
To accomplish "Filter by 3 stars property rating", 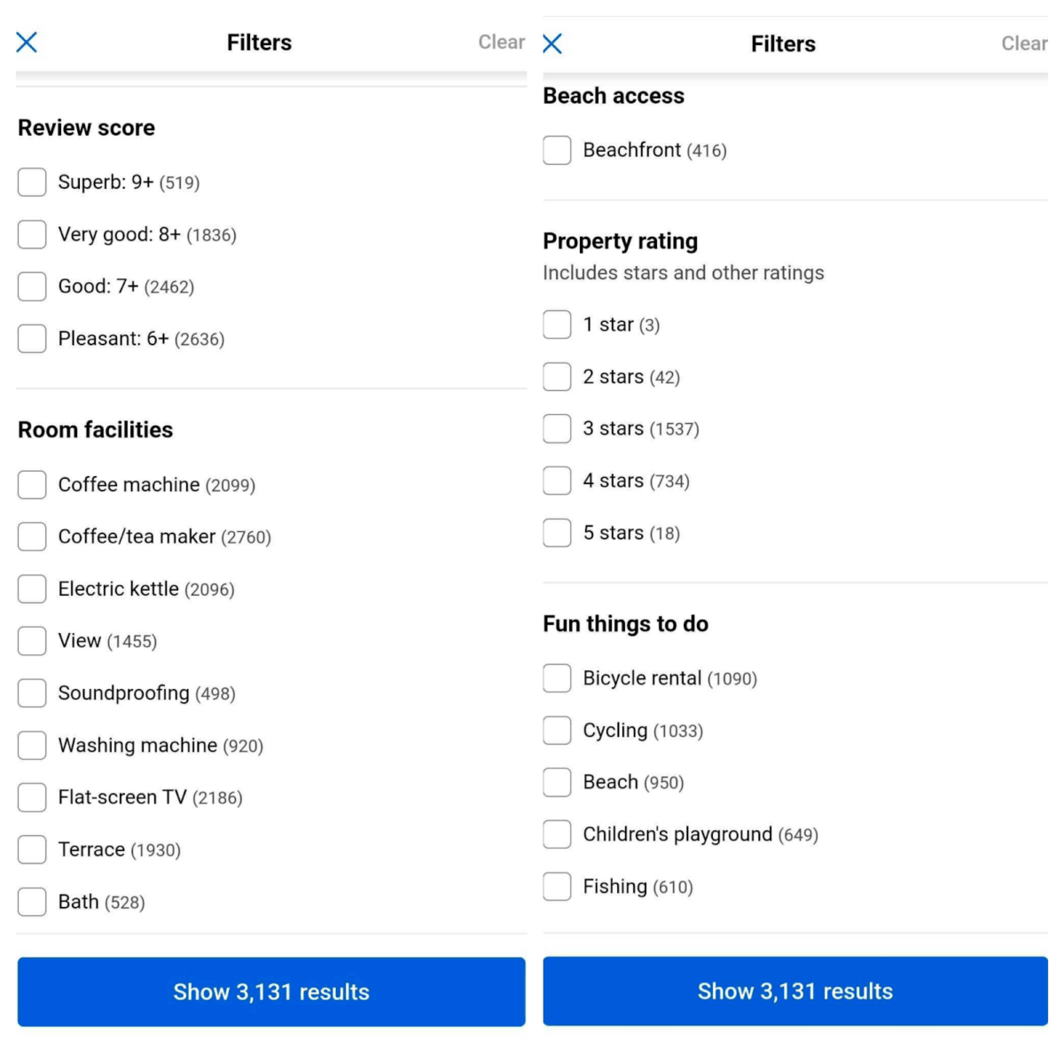I will coord(557,429).
